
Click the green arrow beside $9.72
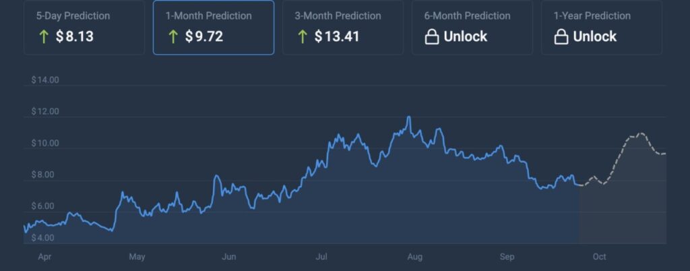pos(174,36)
